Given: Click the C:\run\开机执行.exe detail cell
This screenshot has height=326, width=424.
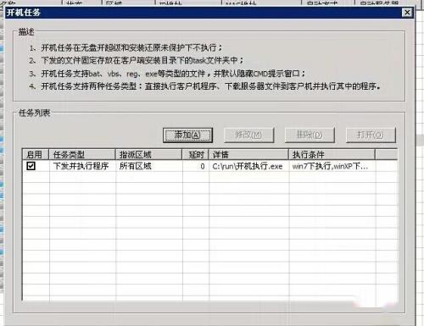Looking at the screenshot, I should tap(248, 166).
